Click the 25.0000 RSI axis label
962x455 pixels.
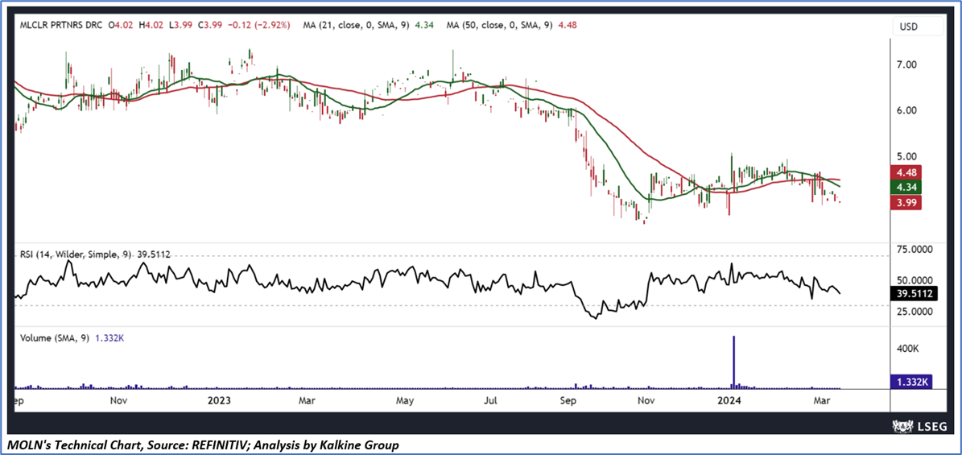click(915, 312)
